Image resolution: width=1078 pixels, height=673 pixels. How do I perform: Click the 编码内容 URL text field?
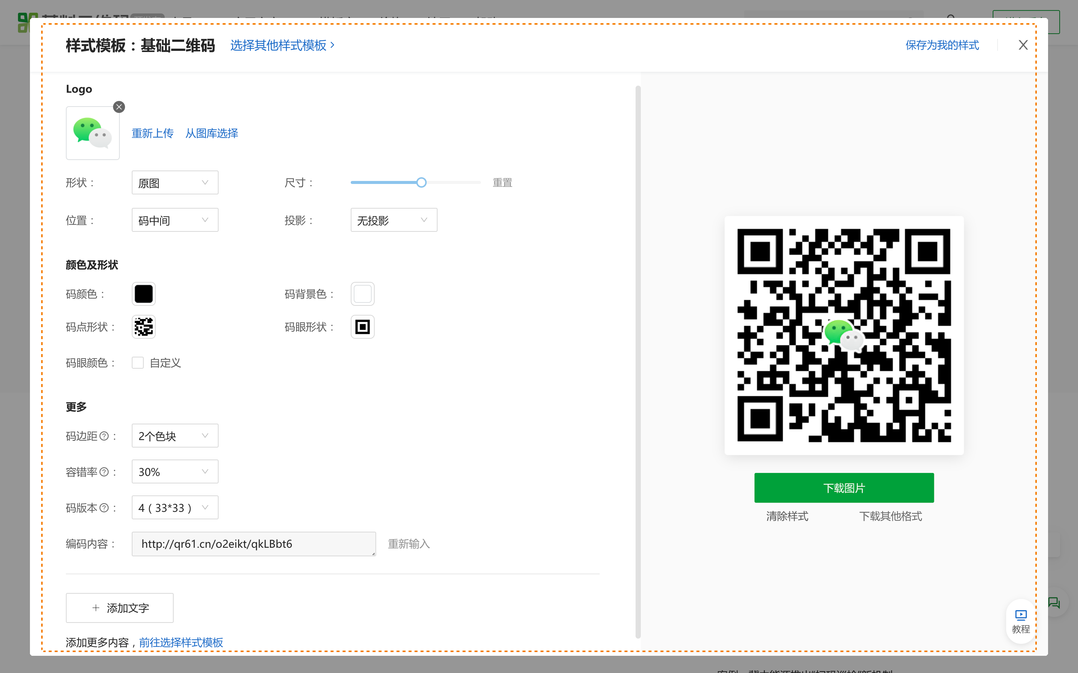tap(254, 544)
